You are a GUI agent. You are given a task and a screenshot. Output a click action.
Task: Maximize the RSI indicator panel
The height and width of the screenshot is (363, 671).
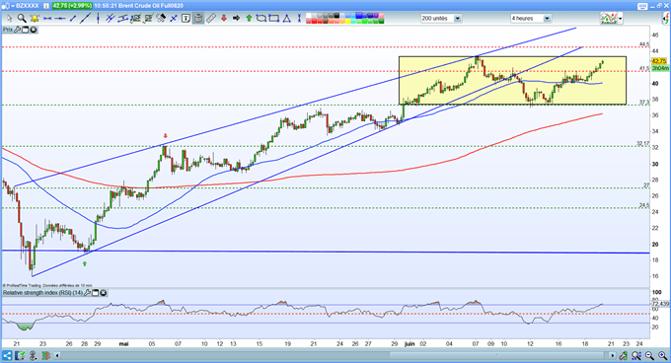[96, 293]
